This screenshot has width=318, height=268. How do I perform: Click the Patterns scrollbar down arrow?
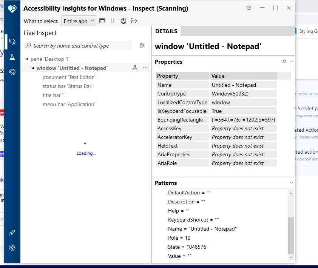pos(291,257)
